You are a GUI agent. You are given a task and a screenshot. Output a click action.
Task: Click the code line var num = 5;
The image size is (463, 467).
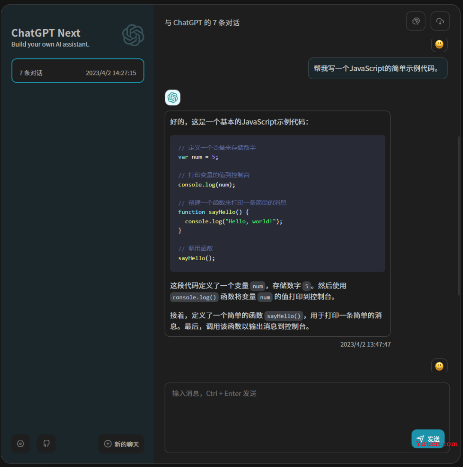point(198,157)
